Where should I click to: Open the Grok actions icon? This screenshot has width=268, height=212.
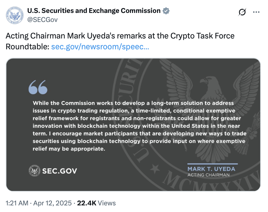tap(242, 12)
